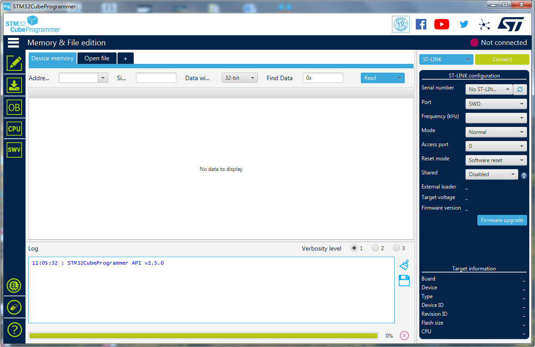Open Option Bytes OB icon
The image size is (535, 347).
click(x=15, y=107)
